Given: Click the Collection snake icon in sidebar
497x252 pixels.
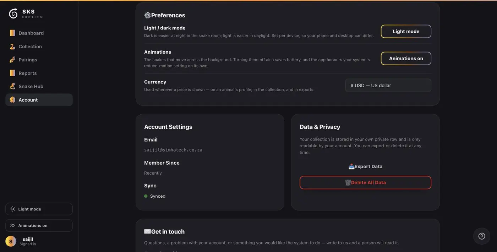Looking at the screenshot, I should (12, 46).
